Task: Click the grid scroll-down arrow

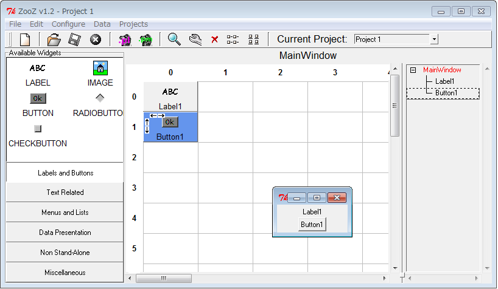Action: (395, 268)
